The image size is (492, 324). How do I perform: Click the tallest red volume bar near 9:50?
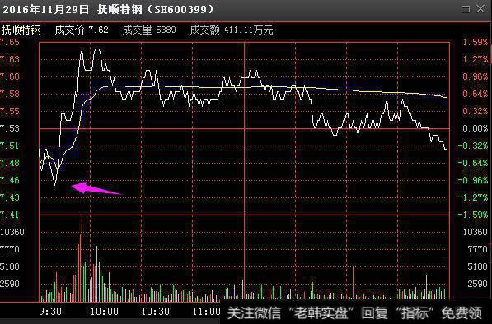(x=82, y=258)
